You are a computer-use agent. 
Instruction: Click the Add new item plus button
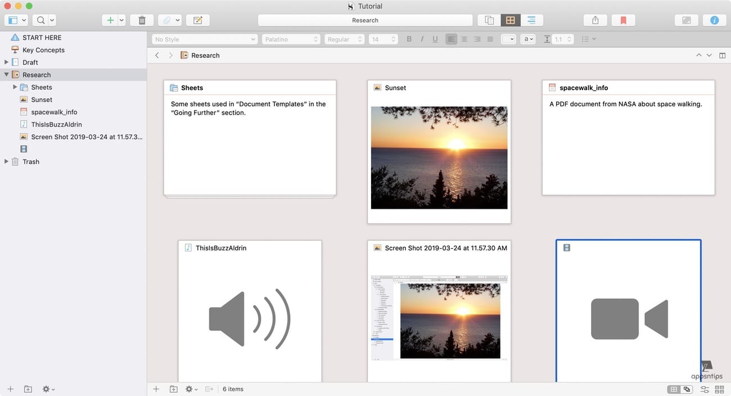(110, 20)
